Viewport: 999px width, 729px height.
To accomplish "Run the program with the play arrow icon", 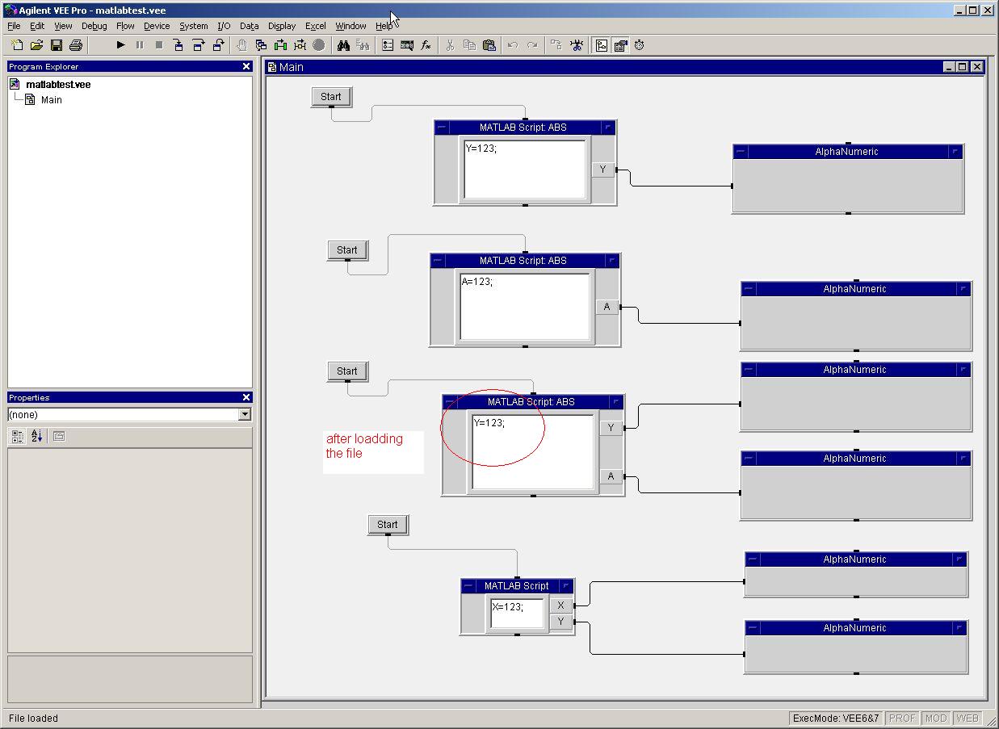I will [x=120, y=45].
